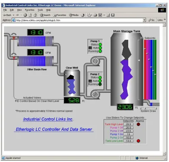Open Etherlogic LC Controller And Data Server link
169x162 pixels.
click(x=54, y=130)
